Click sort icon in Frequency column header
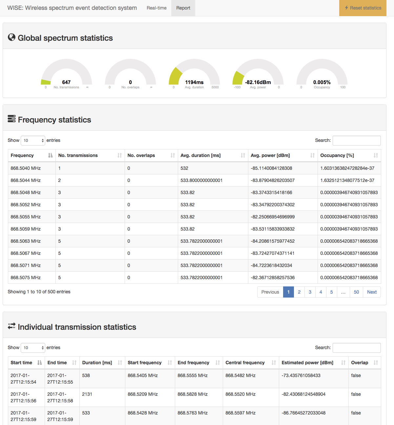Viewport: 394px width, 425px height. (50, 155)
